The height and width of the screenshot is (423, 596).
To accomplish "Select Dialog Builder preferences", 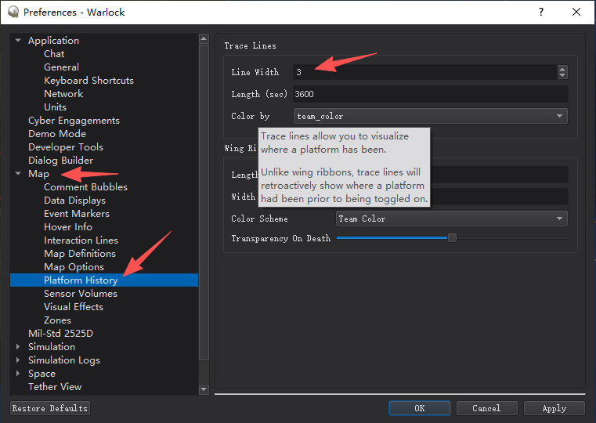I will click(60, 160).
